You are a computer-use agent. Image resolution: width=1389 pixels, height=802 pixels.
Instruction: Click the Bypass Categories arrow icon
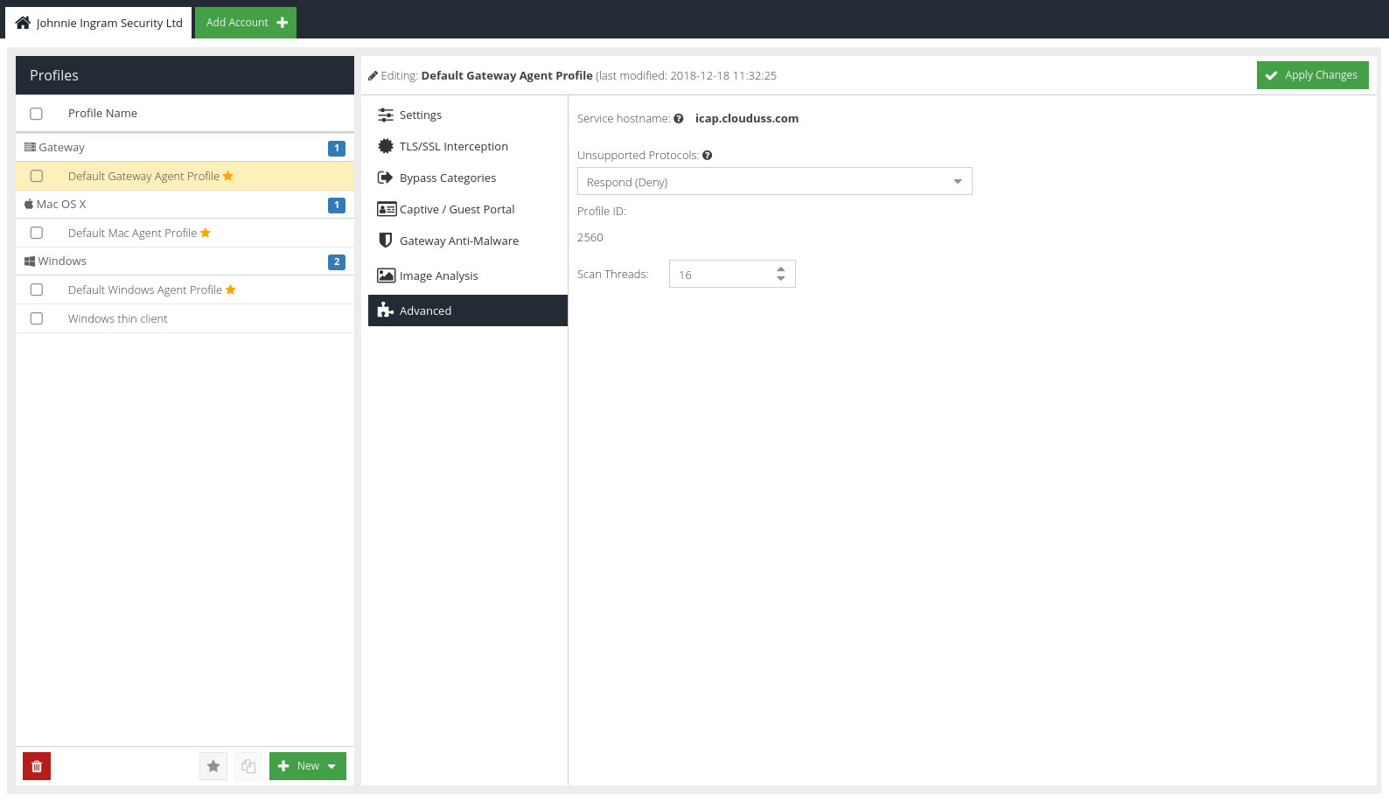click(x=385, y=178)
